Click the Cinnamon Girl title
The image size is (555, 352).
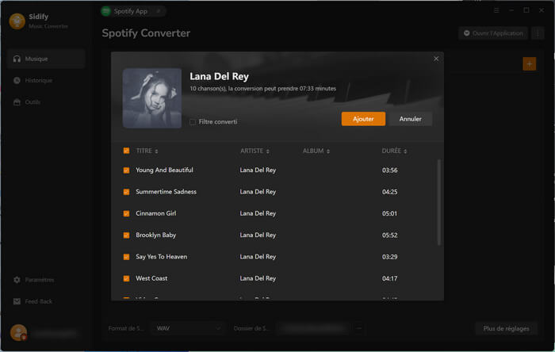[155, 213]
